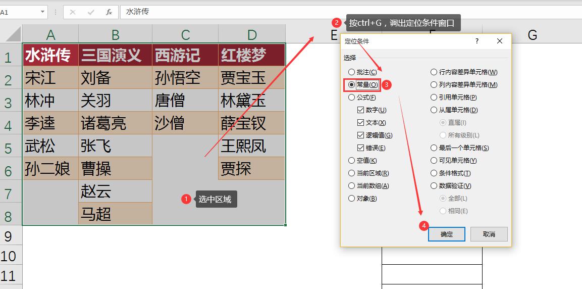Click cell 孙悟空

coord(186,78)
